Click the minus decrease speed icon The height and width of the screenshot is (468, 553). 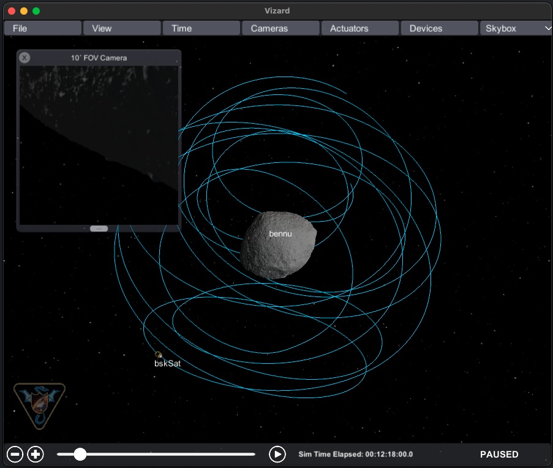click(x=16, y=455)
